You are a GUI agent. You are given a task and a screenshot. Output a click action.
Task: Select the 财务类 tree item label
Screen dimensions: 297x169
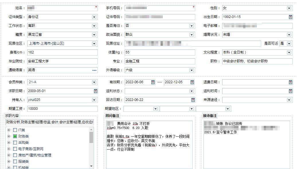click(x=24, y=136)
